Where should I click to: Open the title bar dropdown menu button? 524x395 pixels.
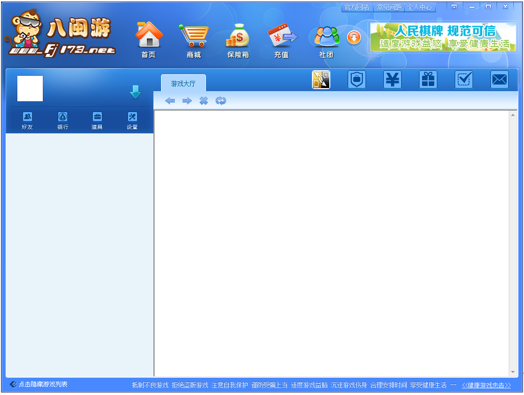(x=454, y=7)
